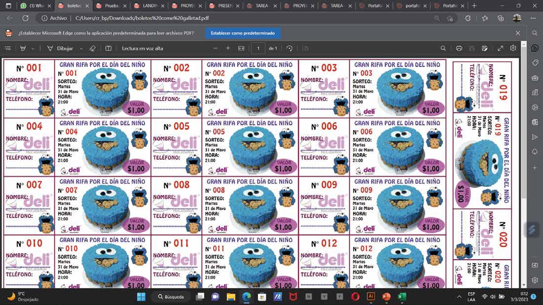
Task: Open the Favorites star list
Action: click(x=485, y=18)
